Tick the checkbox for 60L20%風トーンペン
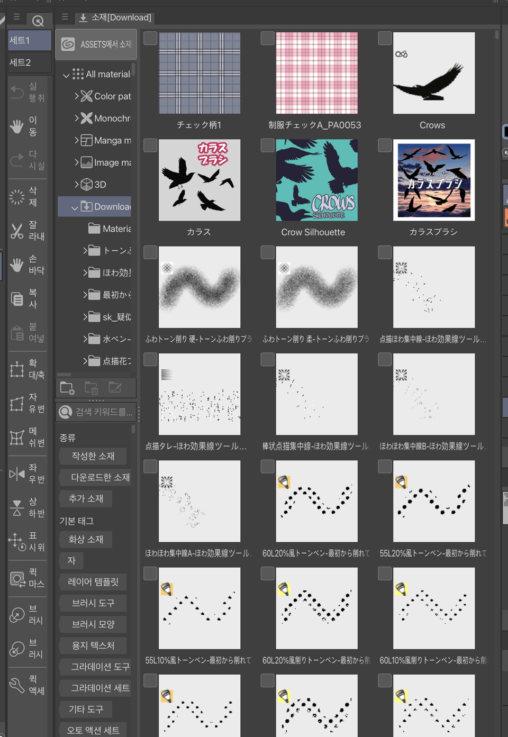Image resolution: width=508 pixels, height=737 pixels. coord(268,466)
